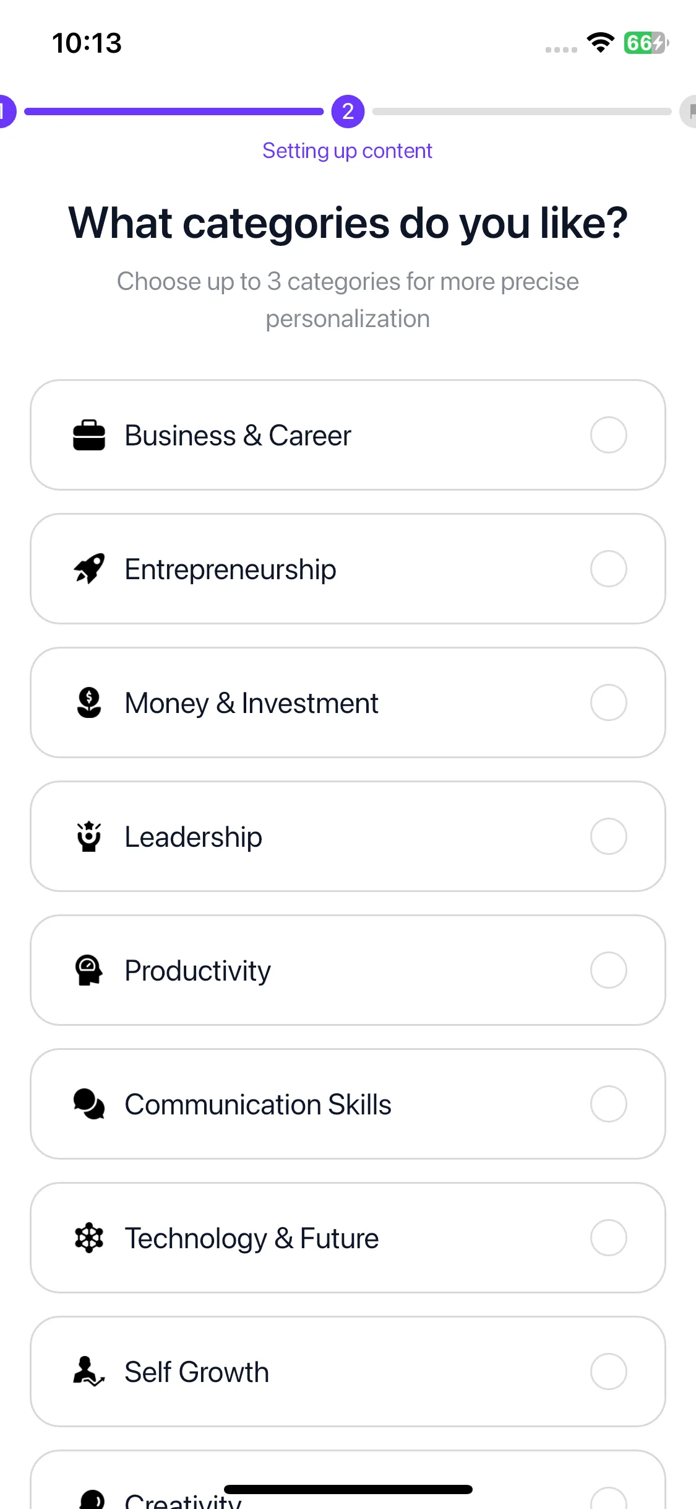The height and width of the screenshot is (1509, 696).
Task: Select the Self Growth radio circle
Action: click(x=609, y=1371)
